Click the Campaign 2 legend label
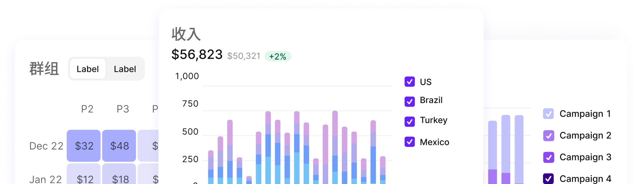 (x=585, y=136)
